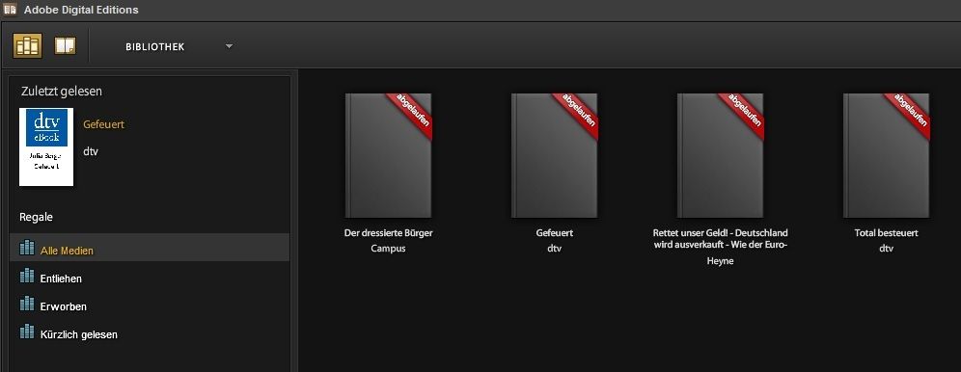Image resolution: width=961 pixels, height=372 pixels.
Task: Click the Total besteuert title text
Action: pos(887,233)
